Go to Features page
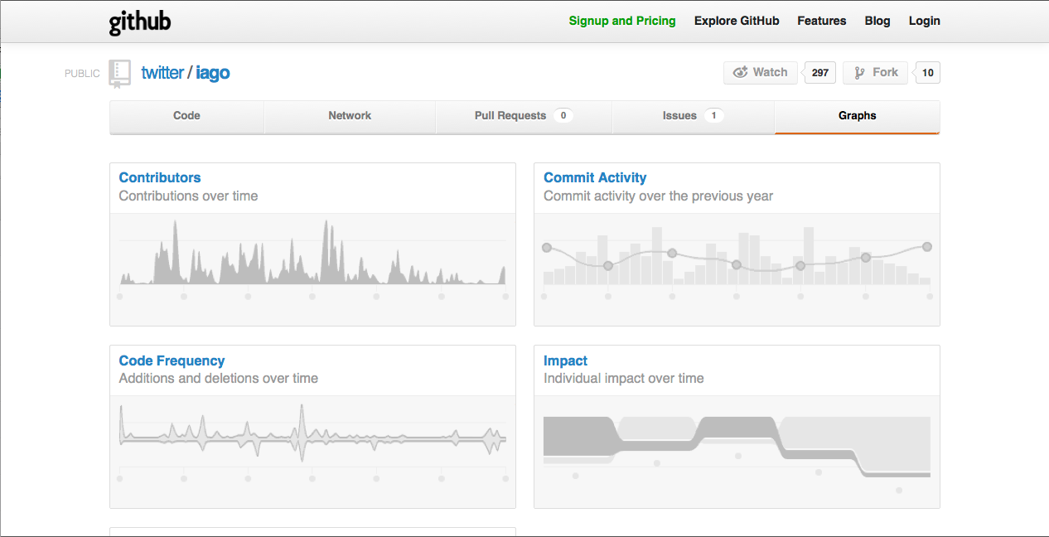 822,21
